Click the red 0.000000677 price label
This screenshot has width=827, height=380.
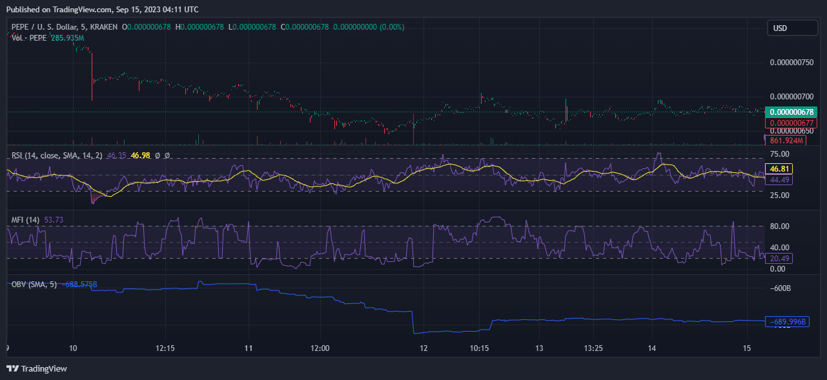791,123
